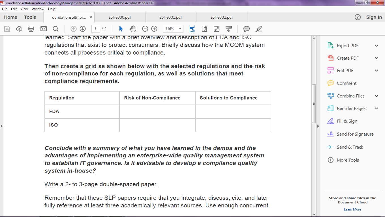Expand Combine Files options chevron

(x=377, y=96)
